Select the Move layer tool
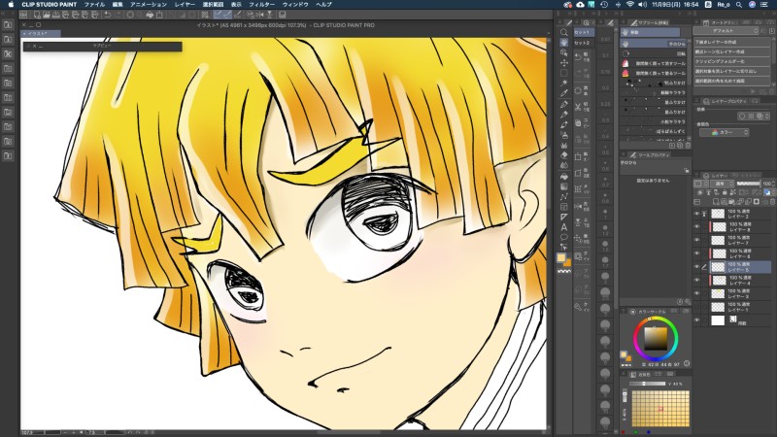The image size is (777, 437). click(x=564, y=63)
